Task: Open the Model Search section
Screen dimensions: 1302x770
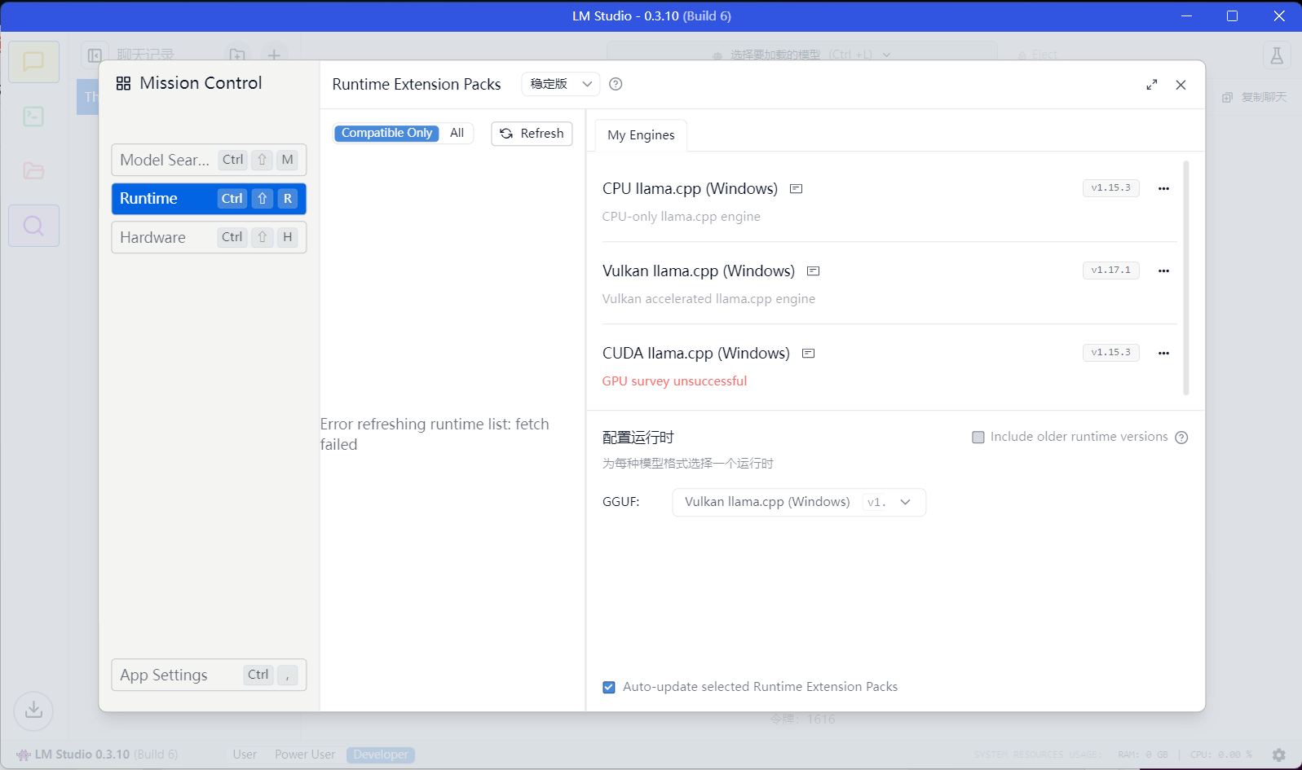Action: 209,160
